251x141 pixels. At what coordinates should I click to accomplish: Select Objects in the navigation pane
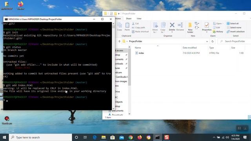[x=119, y=102]
